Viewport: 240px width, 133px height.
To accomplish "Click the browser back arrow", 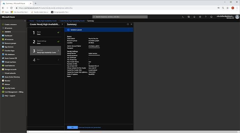I will tap(3, 8).
